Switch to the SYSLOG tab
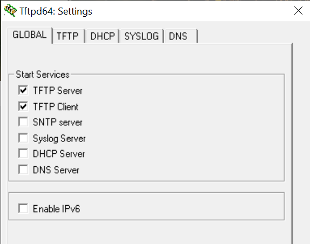Screen dimensions: 310x244 tap(141, 36)
